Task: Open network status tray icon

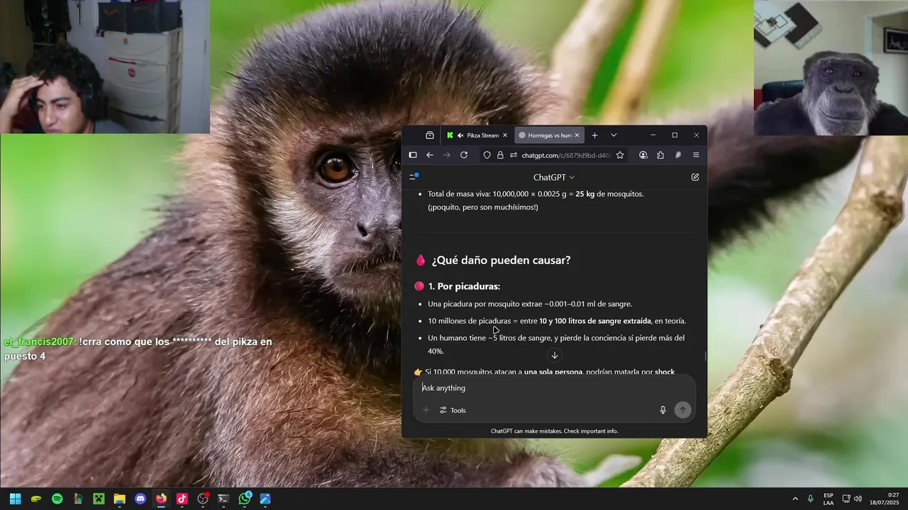Action: (846, 499)
